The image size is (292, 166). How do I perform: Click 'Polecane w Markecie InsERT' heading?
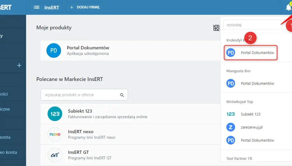click(x=69, y=79)
